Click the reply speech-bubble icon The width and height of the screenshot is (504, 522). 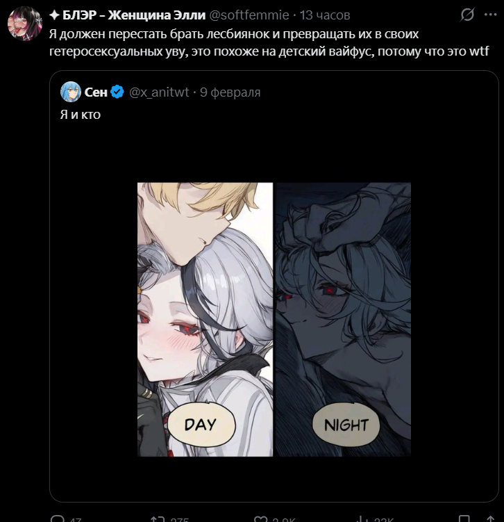point(58,519)
